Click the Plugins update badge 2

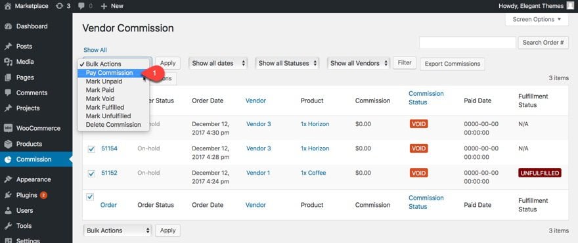(43, 195)
